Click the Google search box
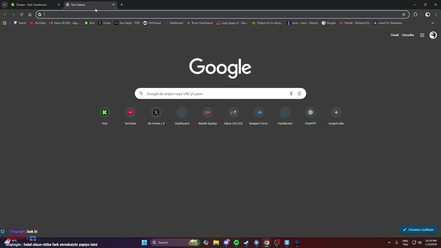The width and height of the screenshot is (441, 248). (x=220, y=94)
